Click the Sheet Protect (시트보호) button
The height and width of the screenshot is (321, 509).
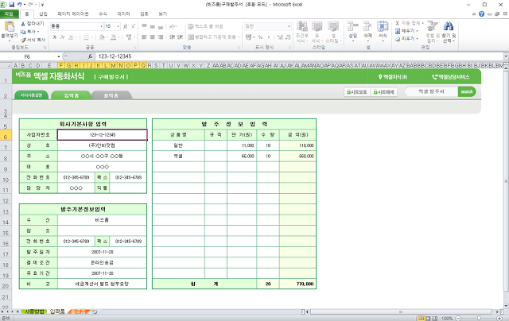357,92
